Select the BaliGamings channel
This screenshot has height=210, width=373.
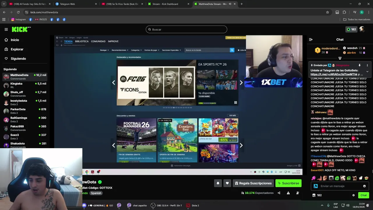coord(25,119)
